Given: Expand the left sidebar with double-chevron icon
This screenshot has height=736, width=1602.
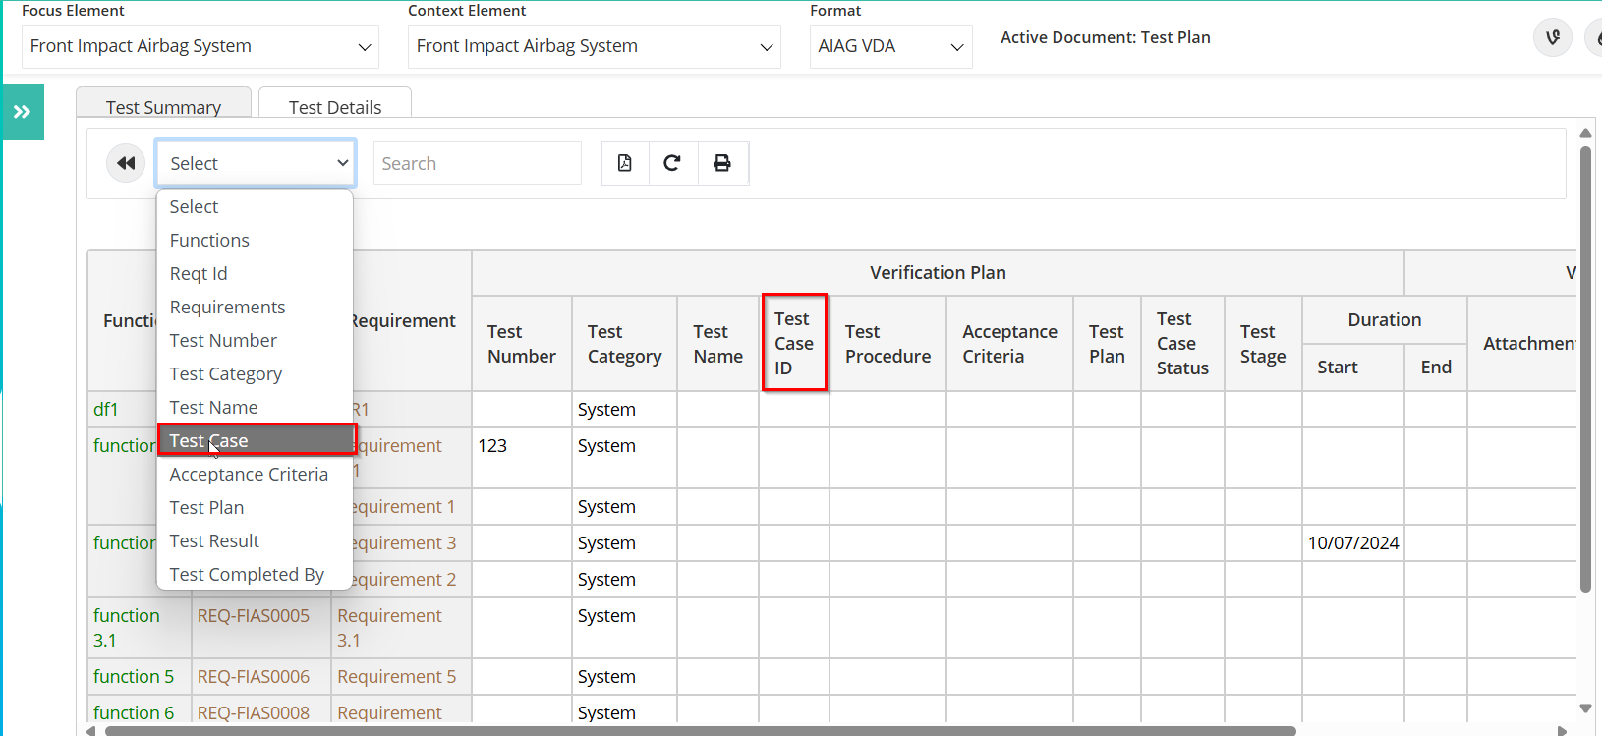Looking at the screenshot, I should 23,112.
